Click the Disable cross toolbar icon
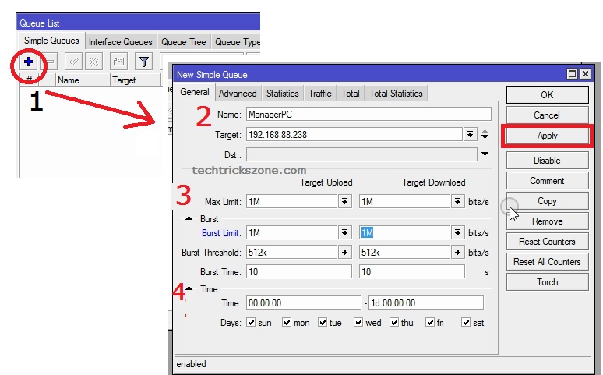 tap(93, 62)
